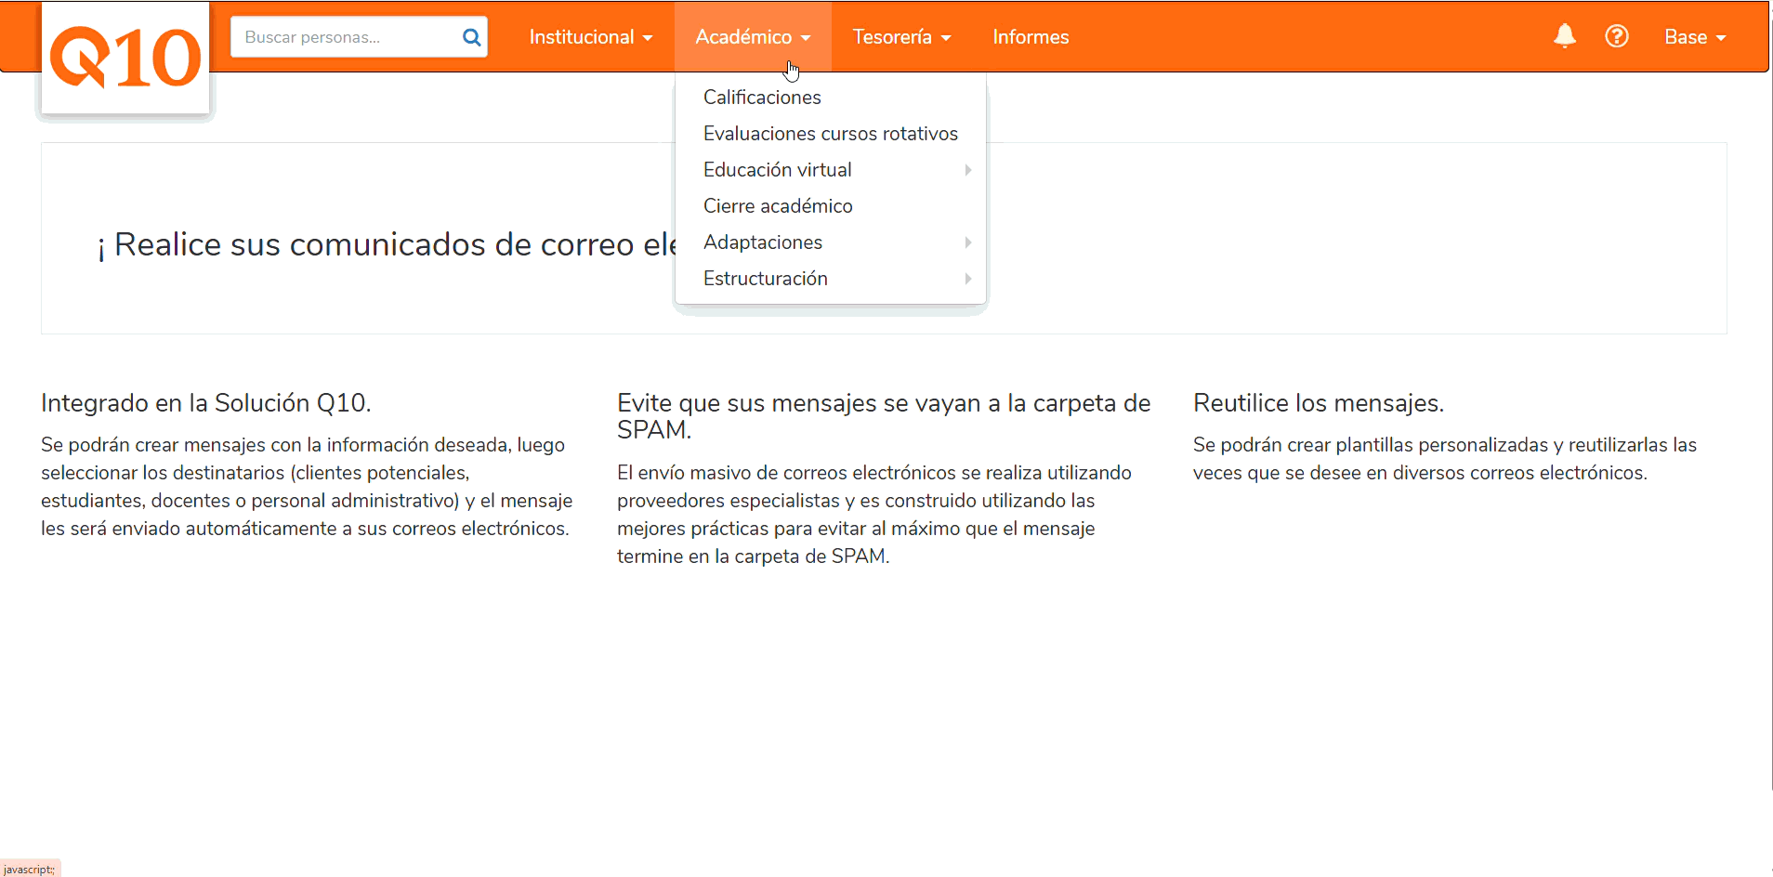
Task: Choose Evaluaciones cursos rotativos
Action: [x=831, y=134]
